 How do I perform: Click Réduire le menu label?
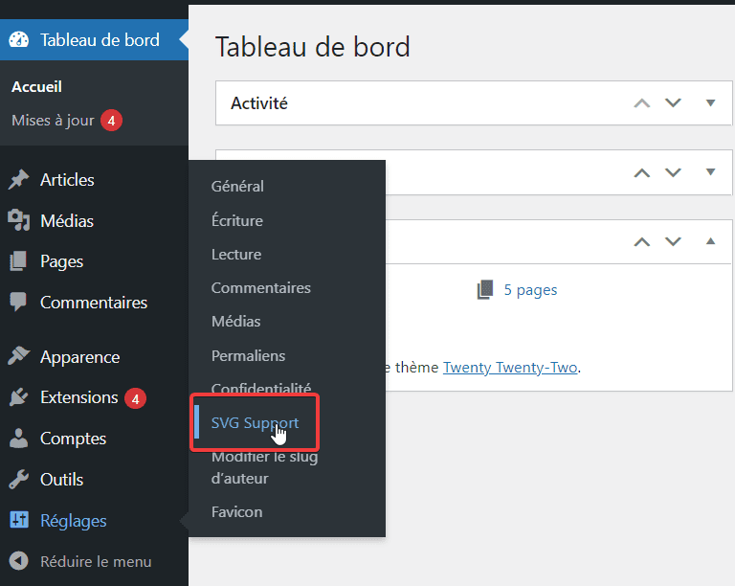click(x=96, y=561)
